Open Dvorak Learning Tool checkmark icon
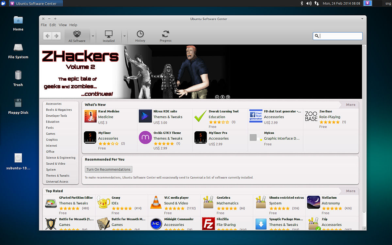392x245 pixels. 200,116
